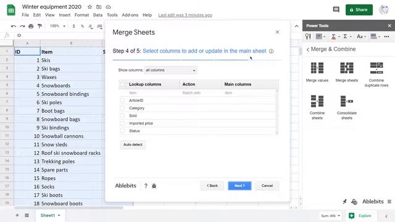This screenshot has width=395, height=222.
Task: Format as percent
Action: tap(82, 26)
